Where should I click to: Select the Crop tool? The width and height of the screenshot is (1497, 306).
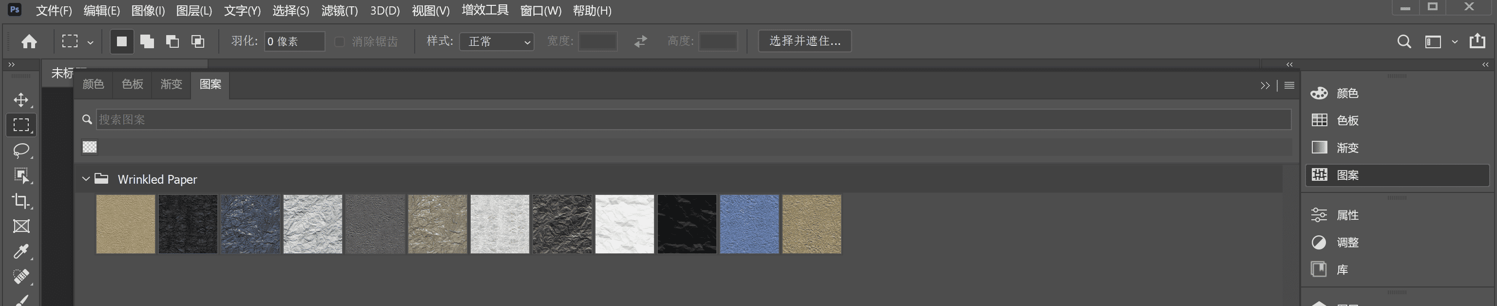click(x=21, y=201)
